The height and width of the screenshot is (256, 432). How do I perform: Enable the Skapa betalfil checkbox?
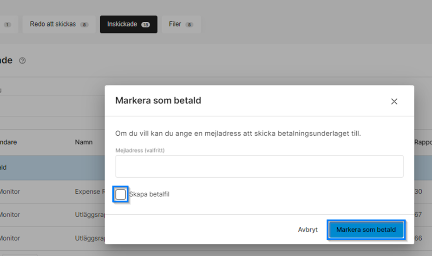click(120, 194)
